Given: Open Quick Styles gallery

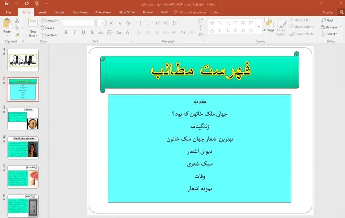Looking at the screenshot, I should click(x=281, y=27).
